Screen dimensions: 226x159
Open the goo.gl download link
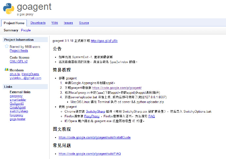(104, 41)
